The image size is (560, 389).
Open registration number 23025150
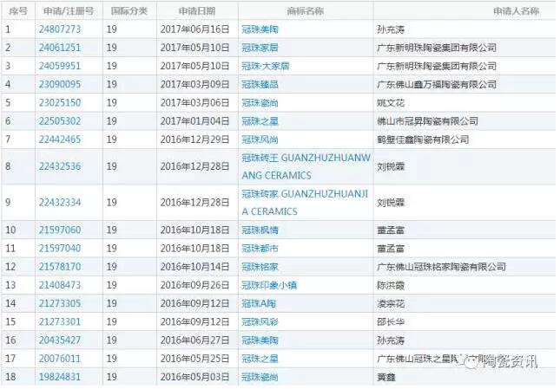coord(60,103)
